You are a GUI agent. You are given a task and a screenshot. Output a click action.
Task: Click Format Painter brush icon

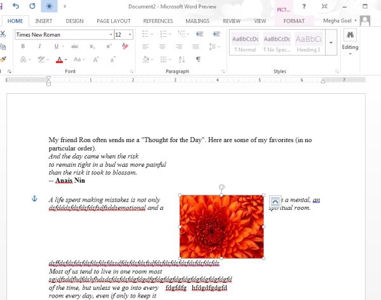tap(3, 59)
